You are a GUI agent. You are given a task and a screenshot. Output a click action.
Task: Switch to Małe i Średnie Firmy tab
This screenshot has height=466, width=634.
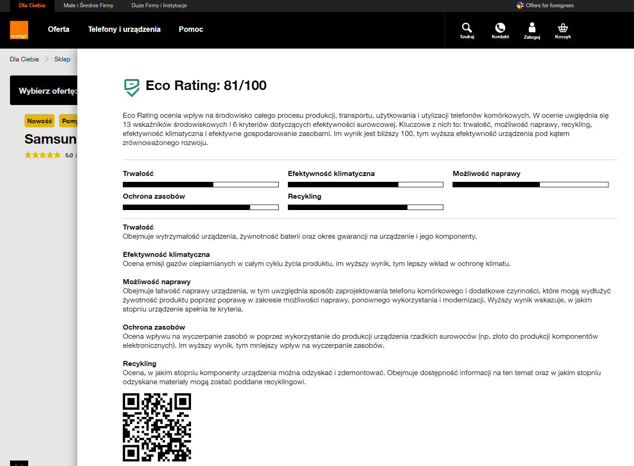tap(89, 5)
